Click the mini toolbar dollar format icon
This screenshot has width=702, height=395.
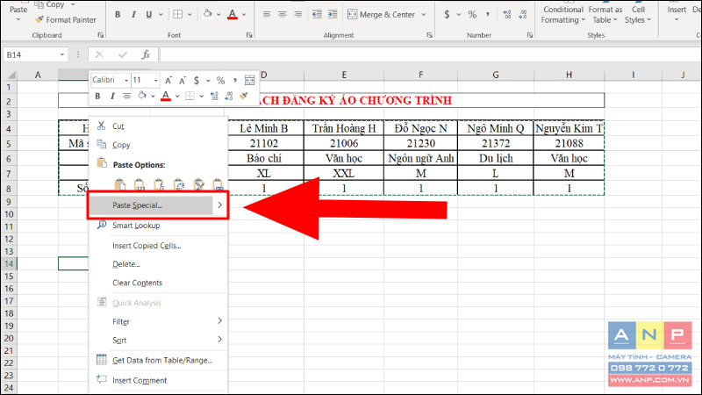196,80
